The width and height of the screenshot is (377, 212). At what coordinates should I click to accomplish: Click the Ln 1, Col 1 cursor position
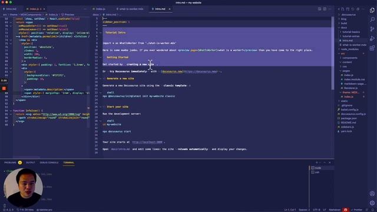pyautogui.click(x=290, y=210)
